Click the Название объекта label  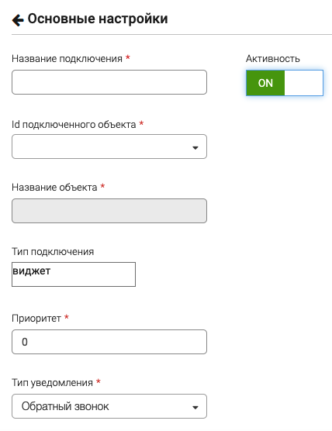[x=54, y=187]
